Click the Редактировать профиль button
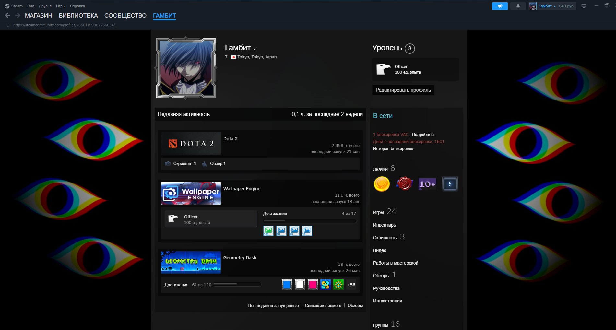Viewport: 616px width, 330px height. point(403,90)
